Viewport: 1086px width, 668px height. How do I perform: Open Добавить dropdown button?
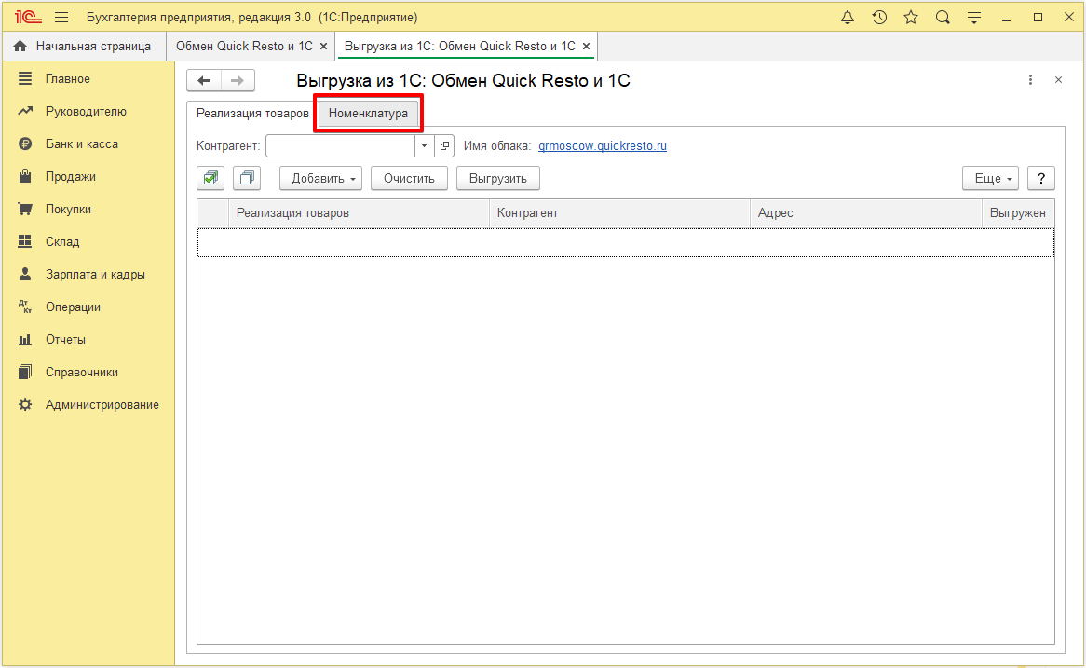pos(321,179)
